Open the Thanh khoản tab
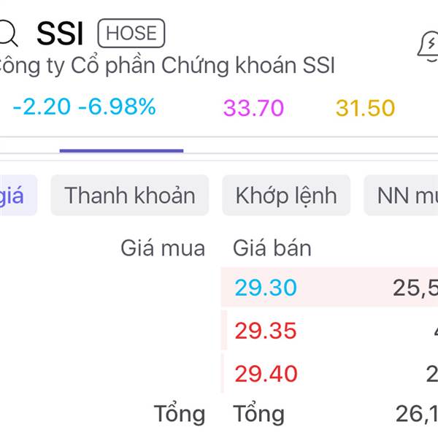 (129, 196)
